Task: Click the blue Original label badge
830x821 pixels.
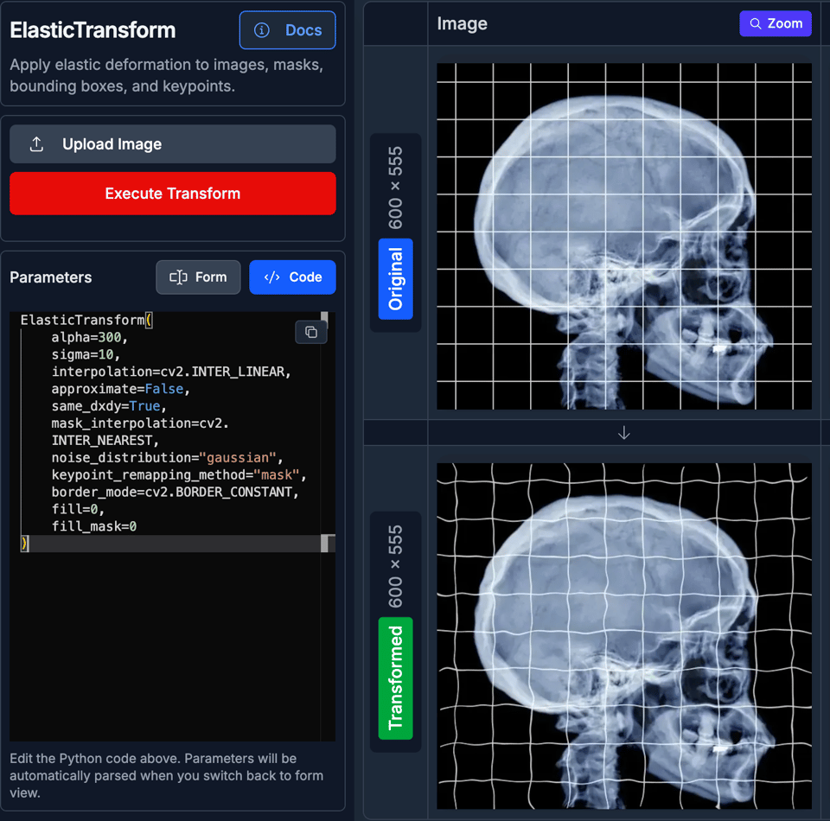Action: (396, 278)
